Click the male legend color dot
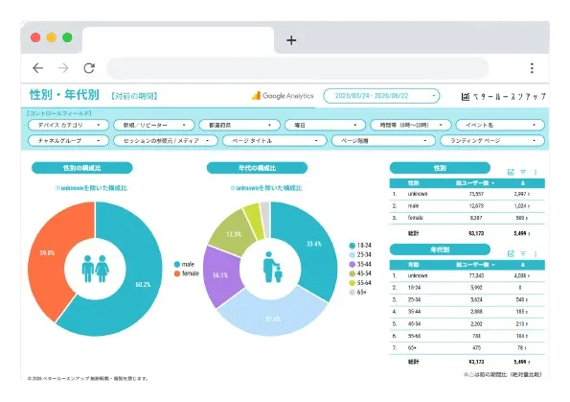Image resolution: width=570 pixels, height=402 pixels. pos(177,265)
